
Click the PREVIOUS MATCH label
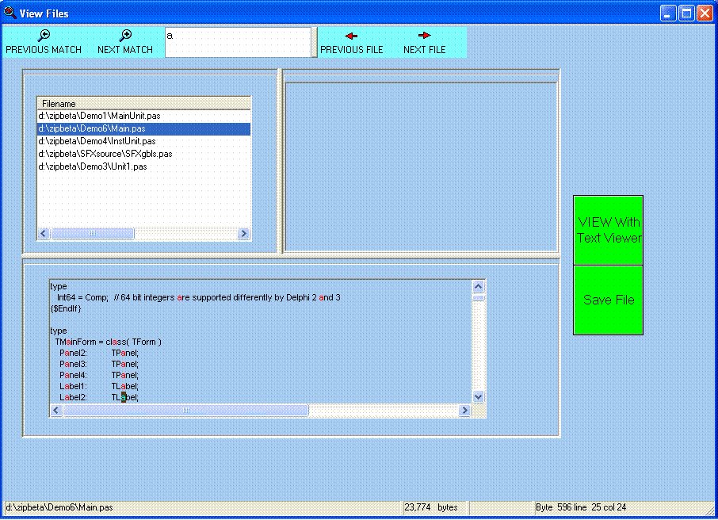click(44, 49)
